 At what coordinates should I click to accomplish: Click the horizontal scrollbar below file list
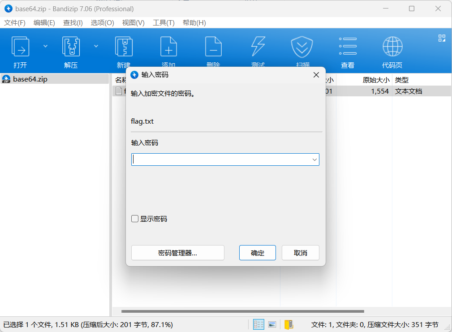click(242, 311)
